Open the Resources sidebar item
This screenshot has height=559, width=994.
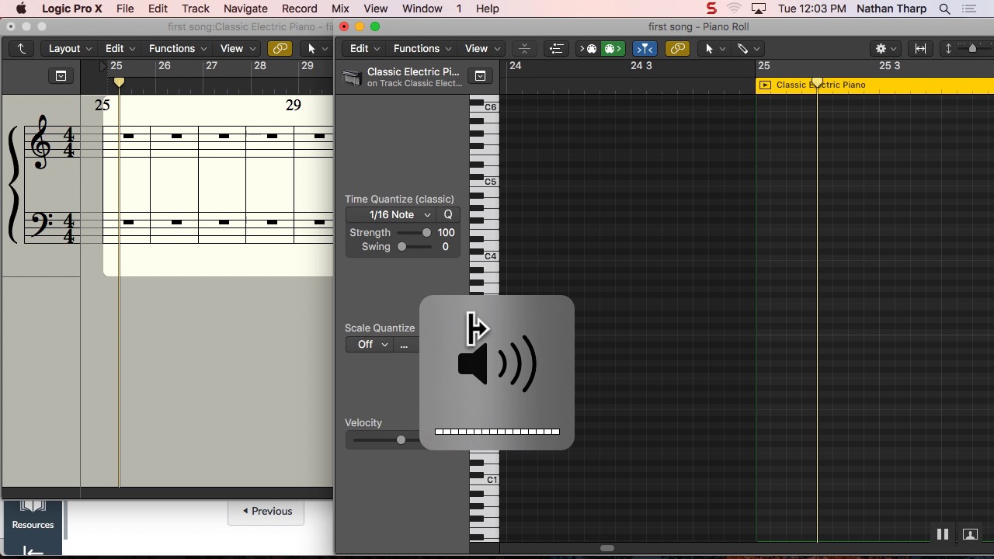pyautogui.click(x=33, y=516)
